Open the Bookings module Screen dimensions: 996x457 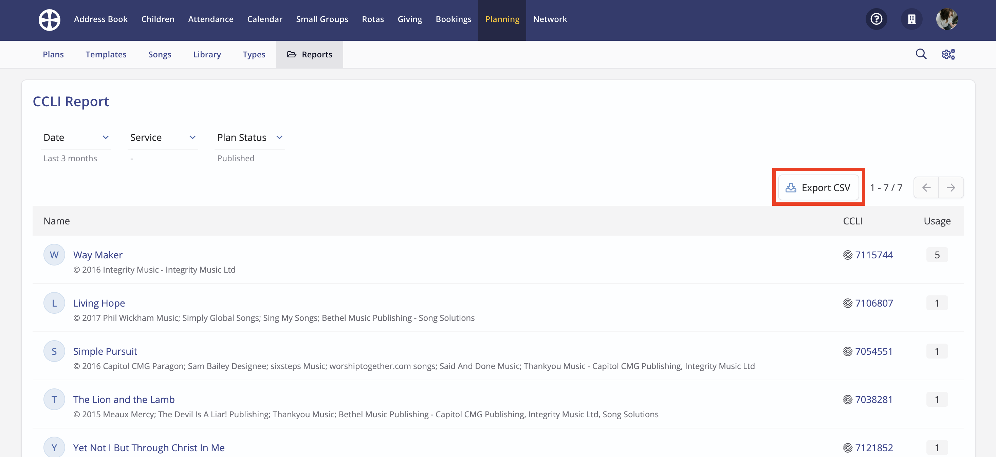[x=454, y=19]
